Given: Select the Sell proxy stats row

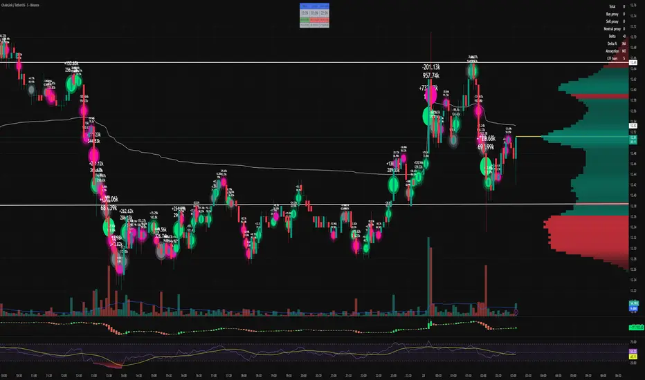Looking at the screenshot, I should click(615, 21).
